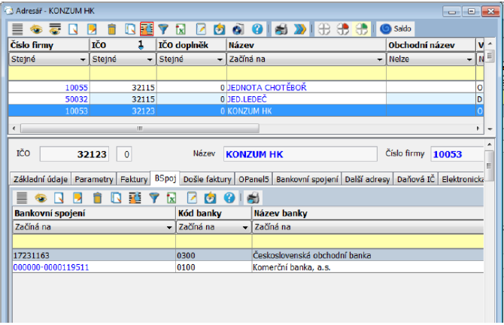Click printer icon in bank connections toolbar
Viewport: 504px width, 325px height.
(x=253, y=198)
